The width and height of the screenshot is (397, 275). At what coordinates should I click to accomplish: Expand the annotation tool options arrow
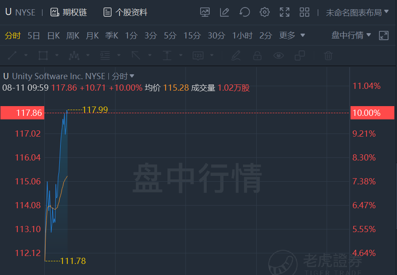pos(212,55)
